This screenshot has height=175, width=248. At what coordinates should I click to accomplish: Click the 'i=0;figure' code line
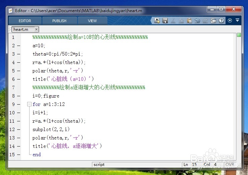[46, 96]
